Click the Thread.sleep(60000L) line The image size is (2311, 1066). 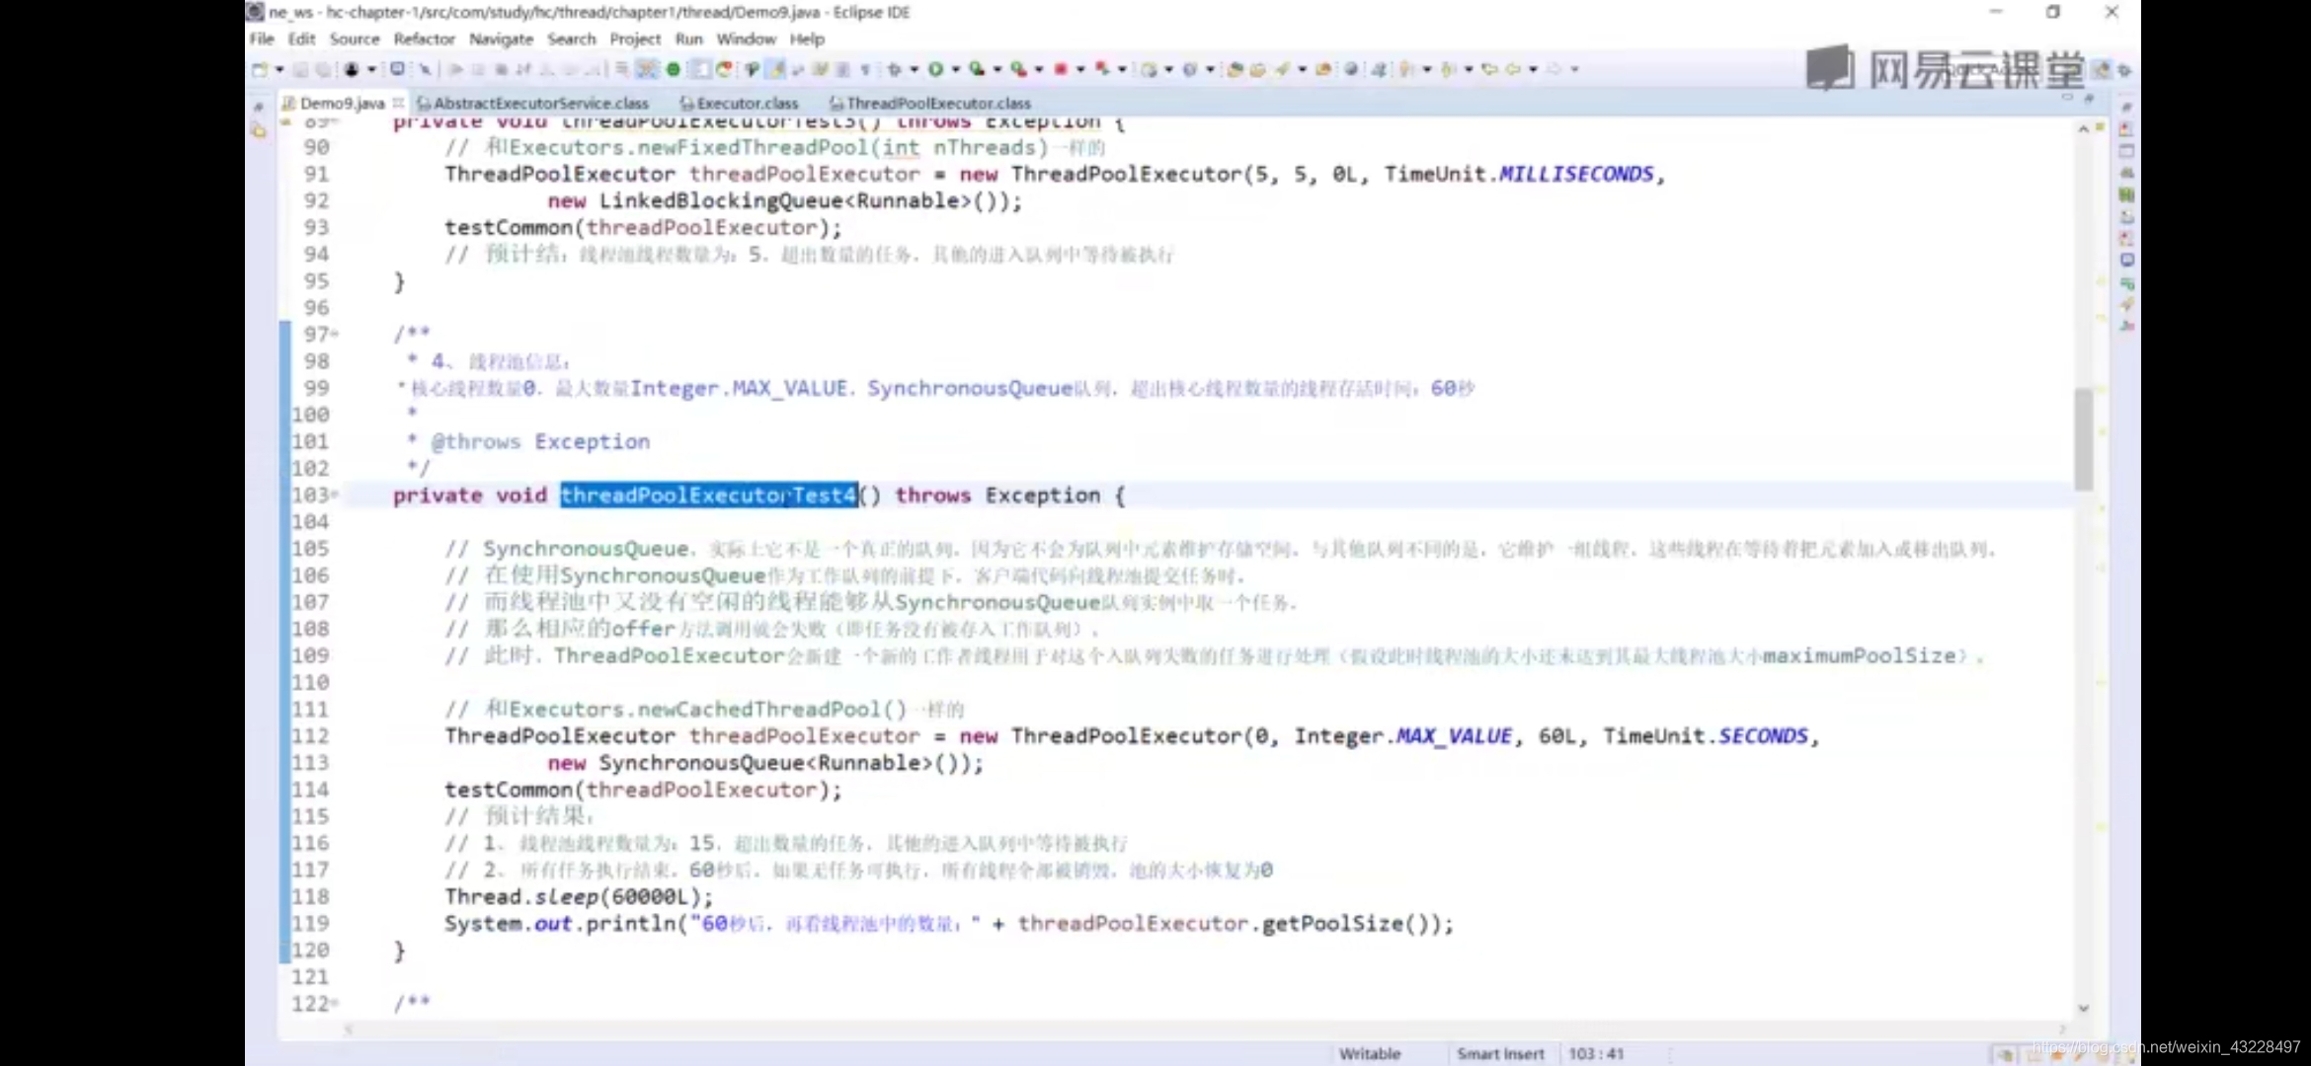[x=578, y=896]
